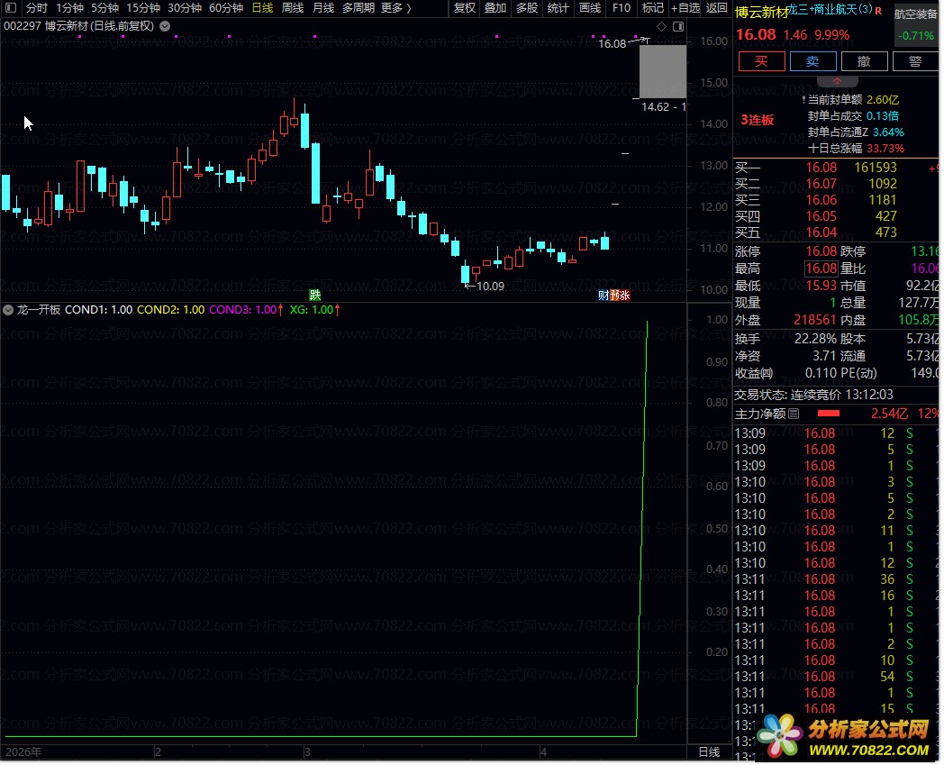The image size is (944, 765).
Task: Click the red R margin-trading badge
Action: pyautogui.click(x=878, y=12)
